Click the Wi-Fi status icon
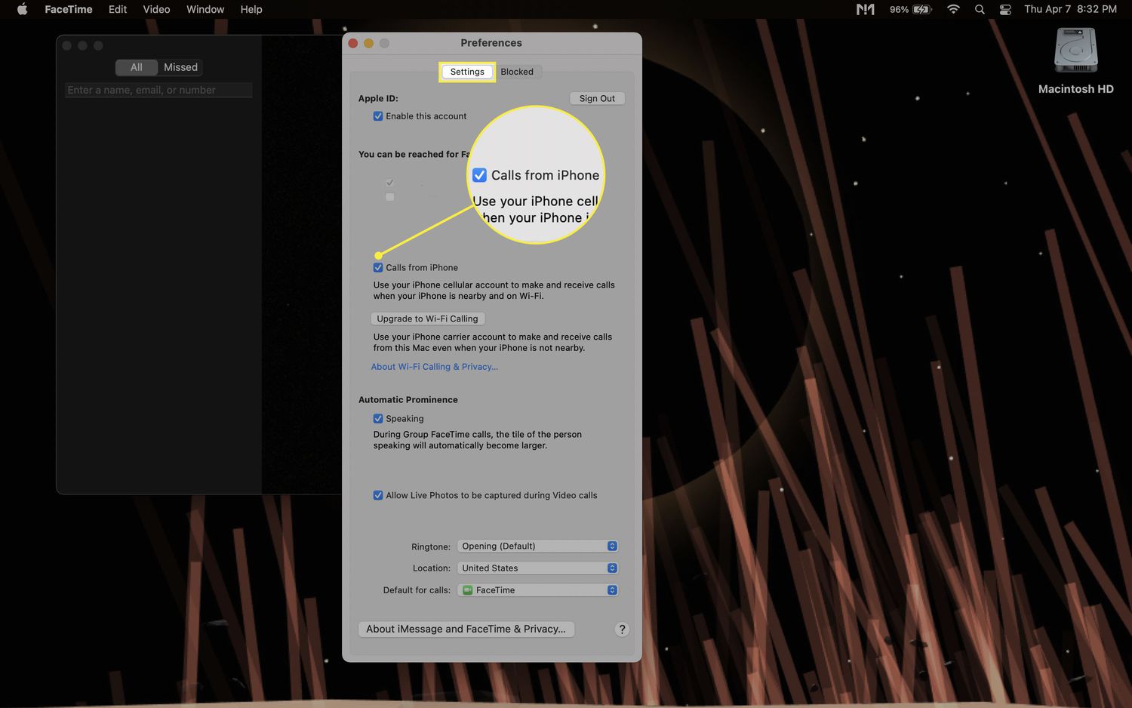1132x708 pixels. [x=953, y=9]
